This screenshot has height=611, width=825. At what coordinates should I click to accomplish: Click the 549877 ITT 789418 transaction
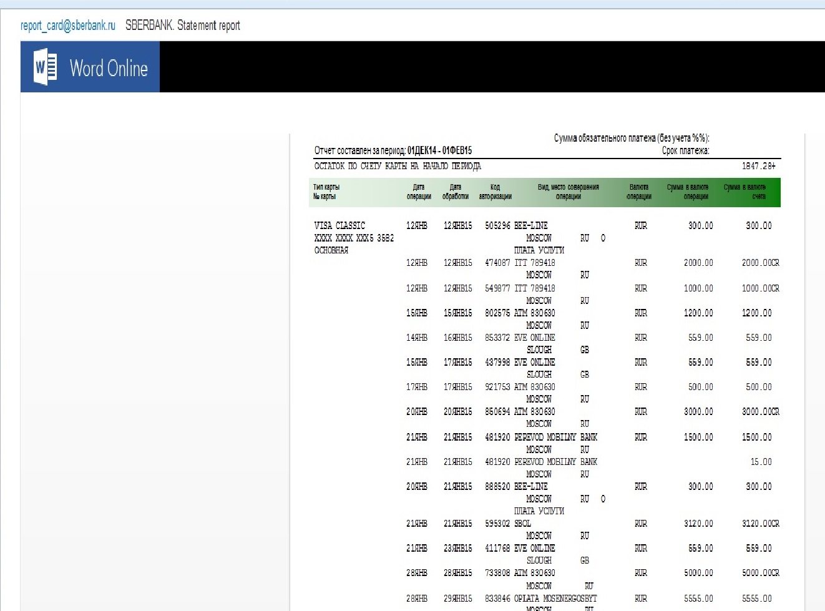coord(520,288)
